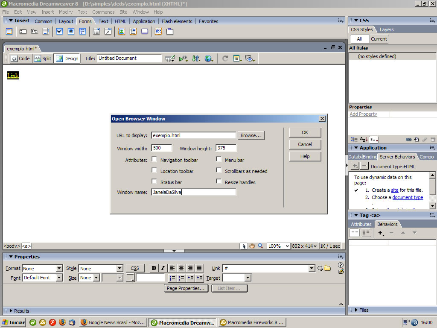This screenshot has height=328, width=437.
Task: Insert a Label form element
Action: pos(158,32)
